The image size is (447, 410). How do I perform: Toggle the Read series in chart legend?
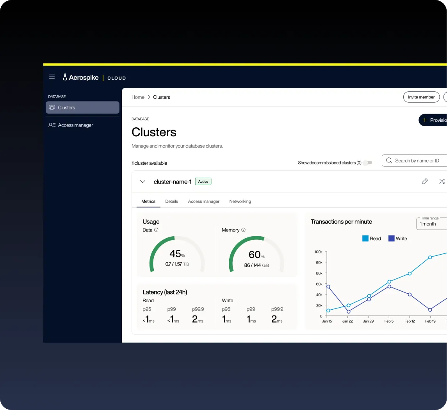[x=371, y=239]
